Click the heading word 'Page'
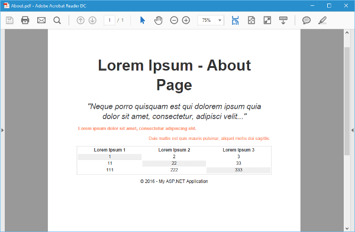The width and height of the screenshot is (355, 232). coord(174,85)
